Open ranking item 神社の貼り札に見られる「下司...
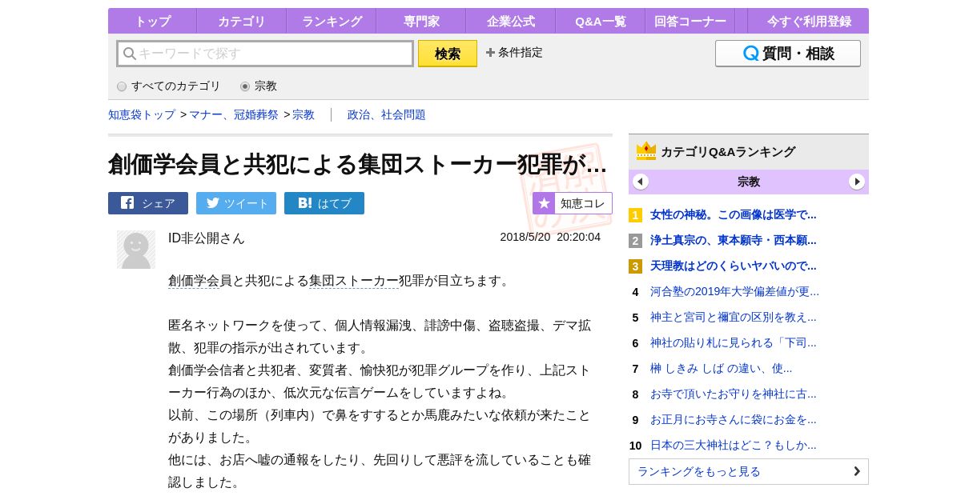 pos(734,342)
